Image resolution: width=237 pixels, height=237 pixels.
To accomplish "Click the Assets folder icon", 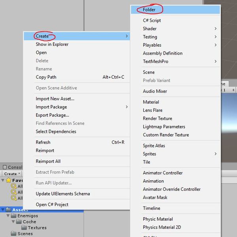I will point(8,209).
